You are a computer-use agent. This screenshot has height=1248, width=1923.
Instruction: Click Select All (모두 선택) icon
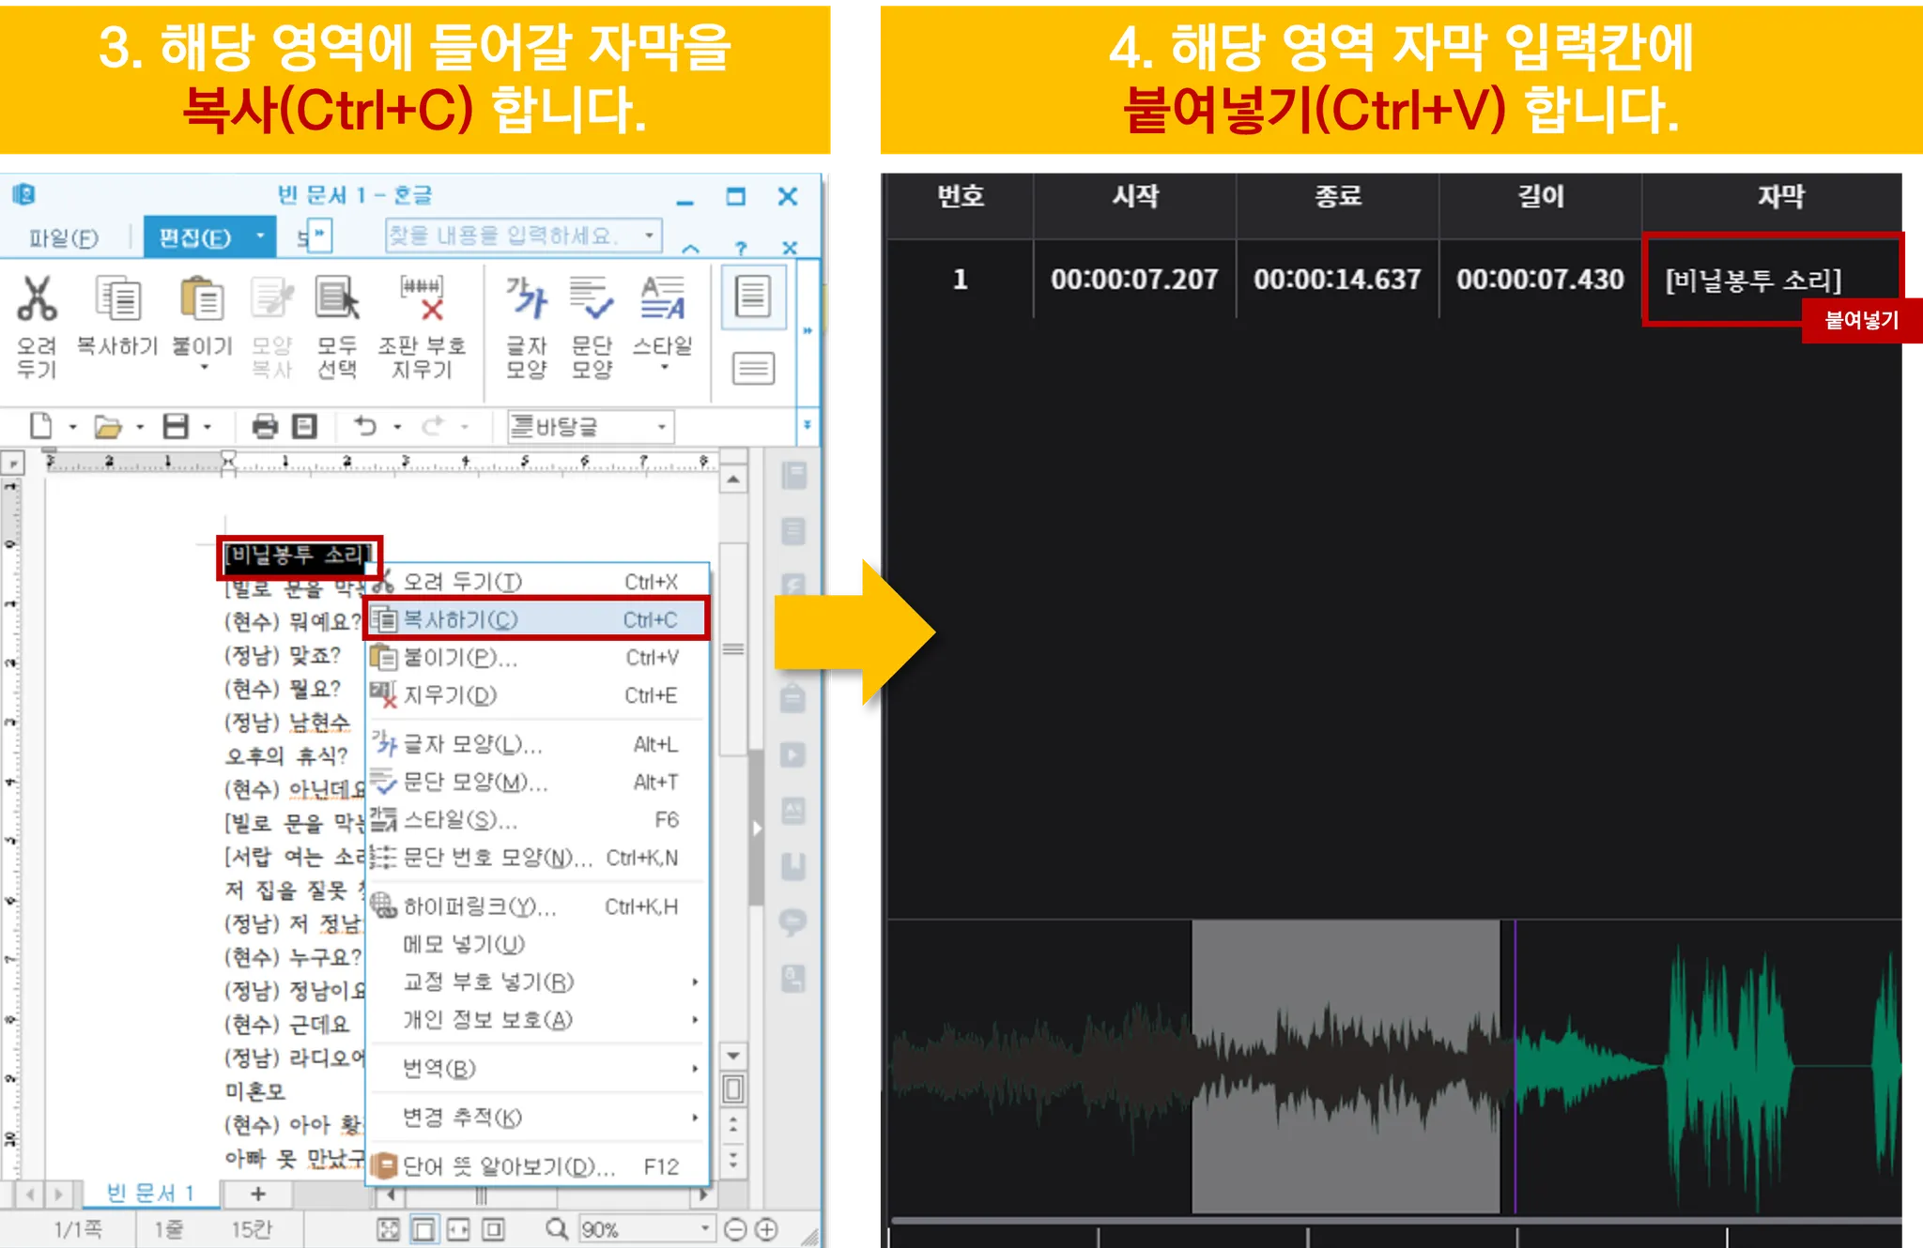click(x=336, y=300)
